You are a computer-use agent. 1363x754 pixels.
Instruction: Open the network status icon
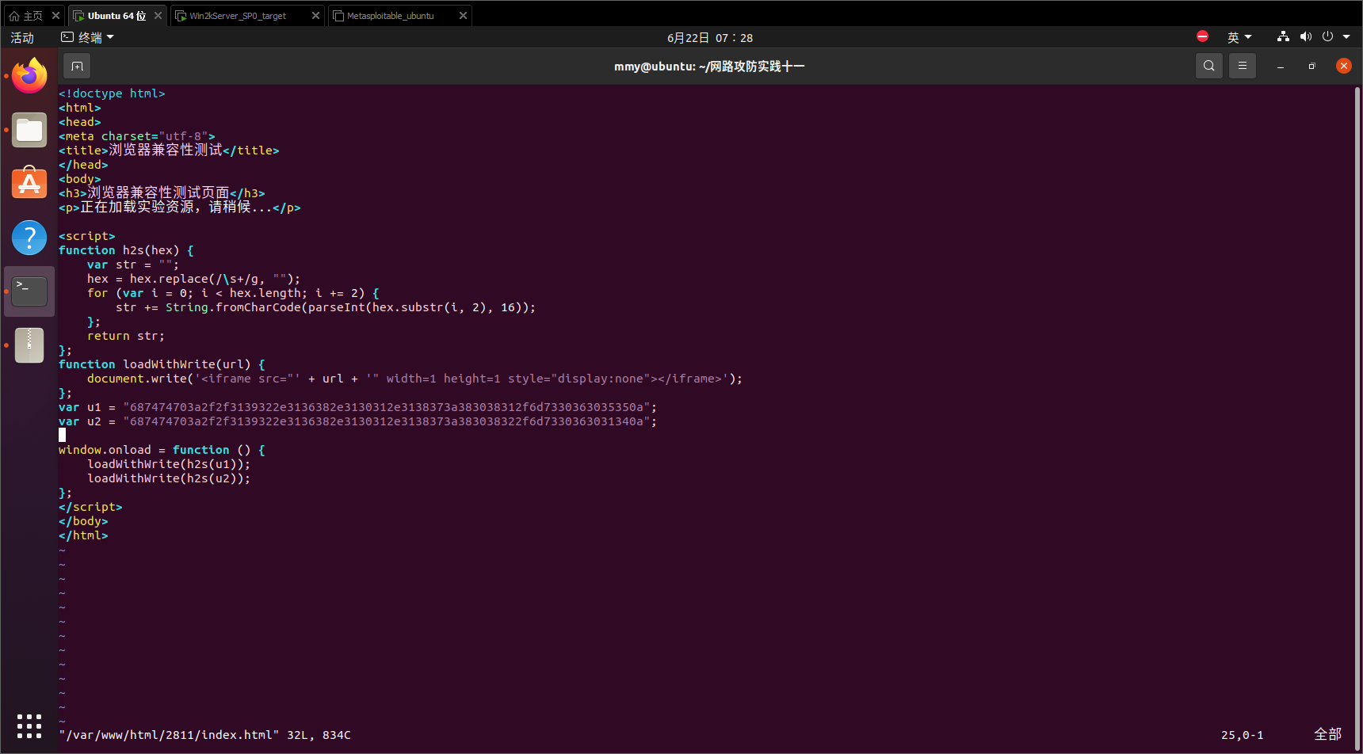click(1283, 36)
